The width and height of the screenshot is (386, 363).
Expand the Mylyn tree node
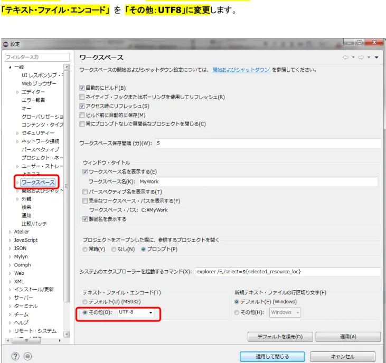(x=10, y=257)
